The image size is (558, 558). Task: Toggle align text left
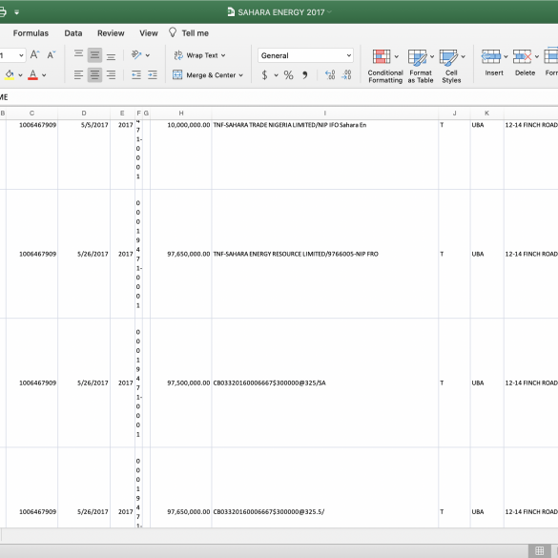(78, 74)
